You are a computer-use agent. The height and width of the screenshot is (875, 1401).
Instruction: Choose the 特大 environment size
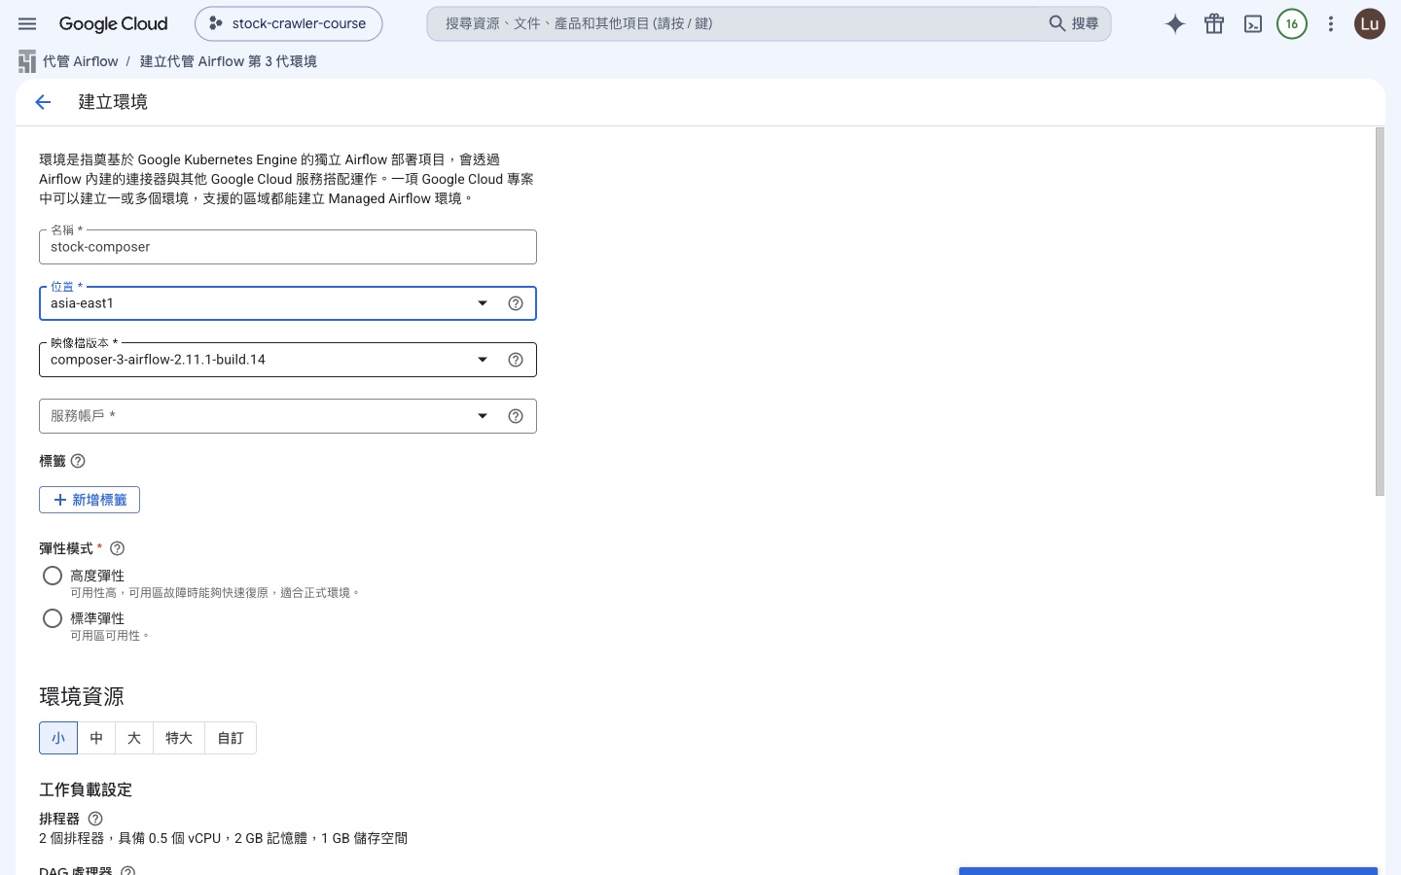pyautogui.click(x=179, y=738)
